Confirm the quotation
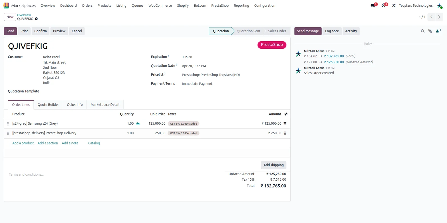Viewport: 447px width, 223px height. click(41, 31)
